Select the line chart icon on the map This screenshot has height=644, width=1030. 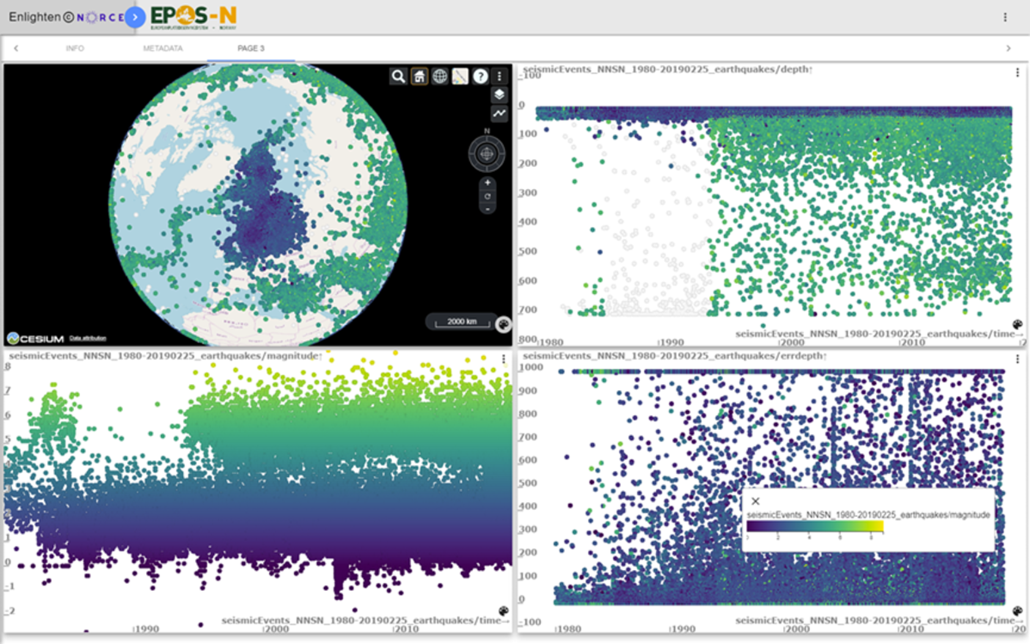click(499, 114)
